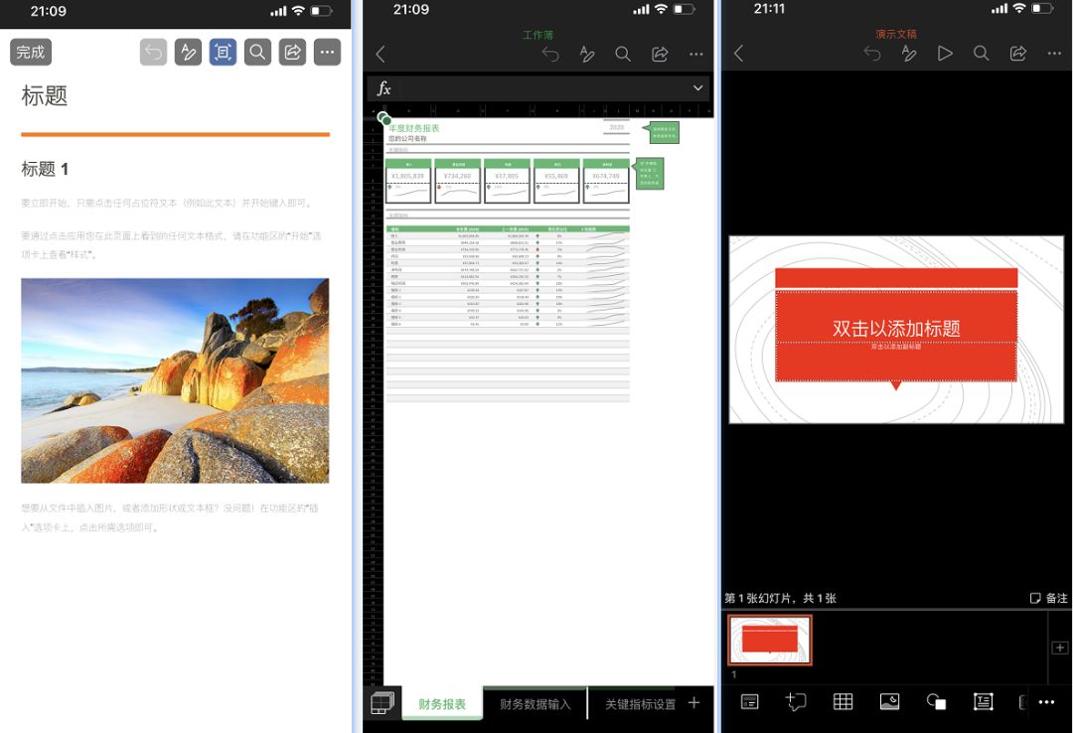The image size is (1073, 733).
Task: Open the more options menu in Word
Action: tap(327, 52)
